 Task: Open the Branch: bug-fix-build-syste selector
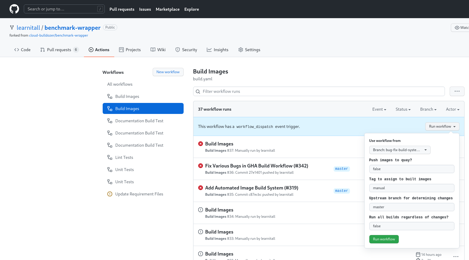tap(400, 150)
